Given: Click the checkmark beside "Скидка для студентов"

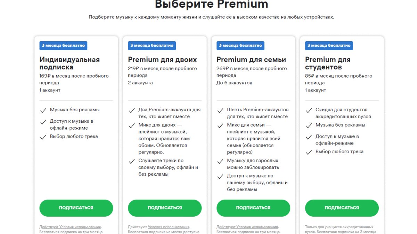Looking at the screenshot, I should (x=309, y=110).
